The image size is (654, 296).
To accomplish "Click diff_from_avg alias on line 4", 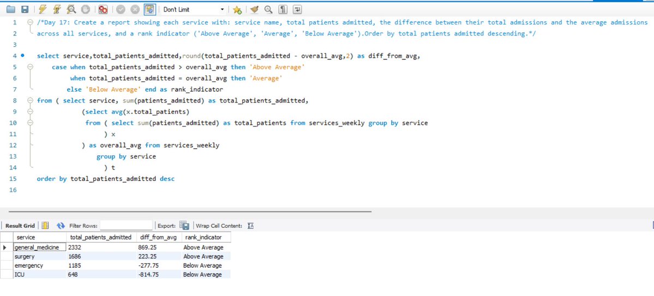I will (x=392, y=56).
